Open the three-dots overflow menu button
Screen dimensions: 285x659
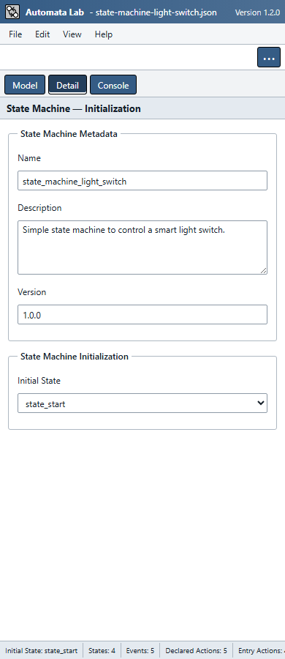pos(269,58)
